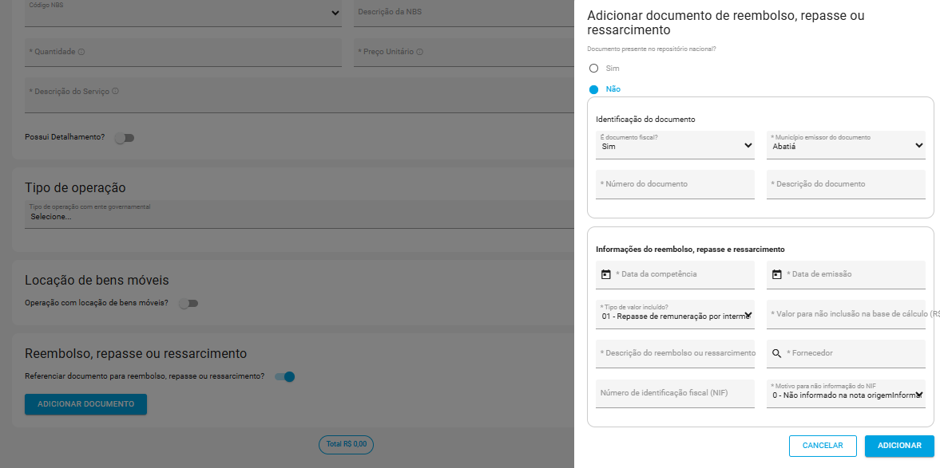Focus the Número do documento field
Screen dimensions: 940x468
pos(675,184)
